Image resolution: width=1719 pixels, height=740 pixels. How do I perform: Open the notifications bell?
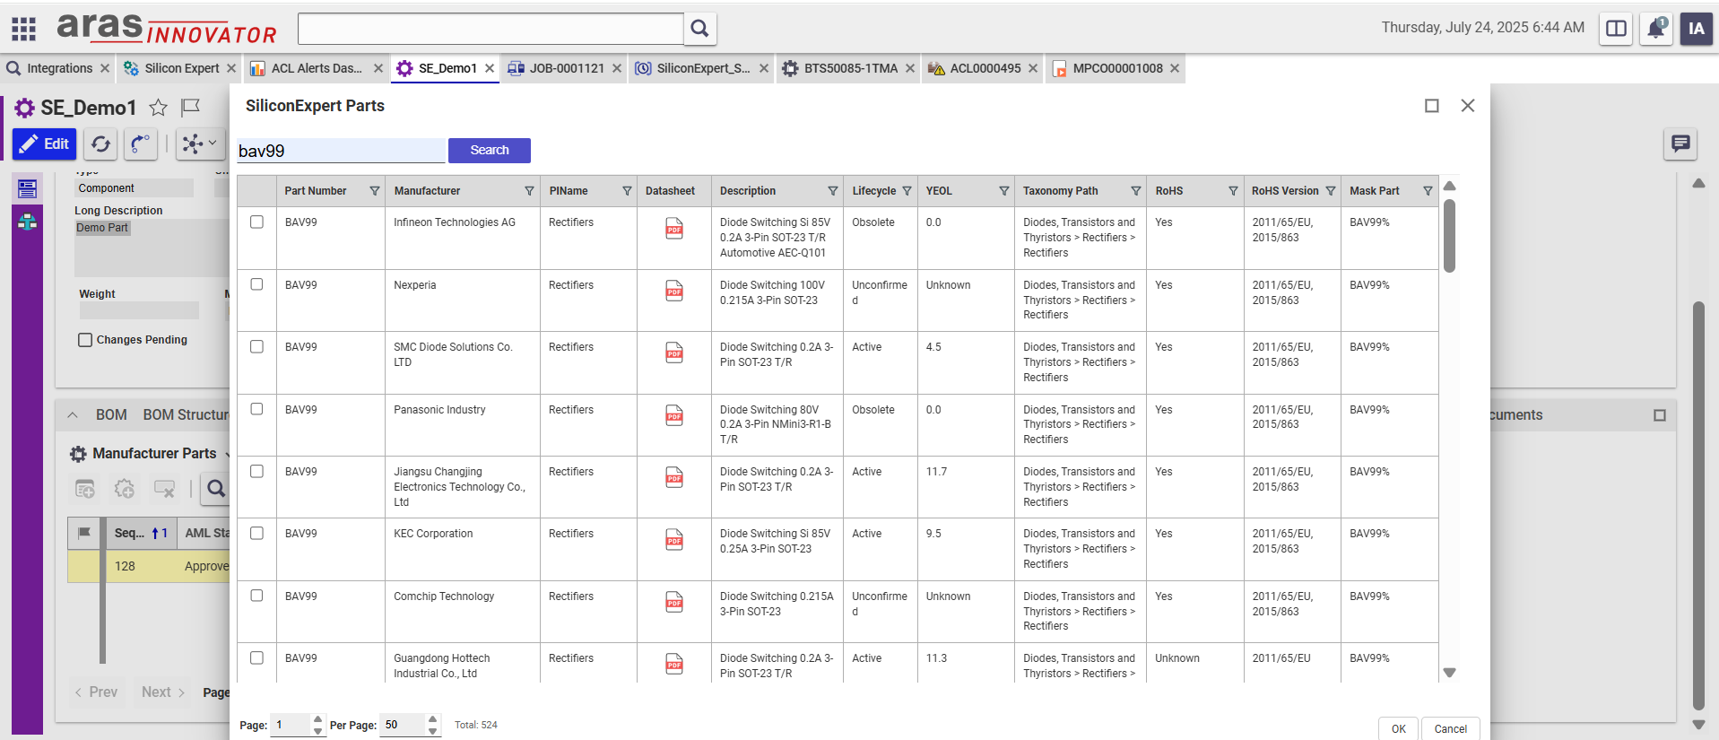click(1656, 29)
